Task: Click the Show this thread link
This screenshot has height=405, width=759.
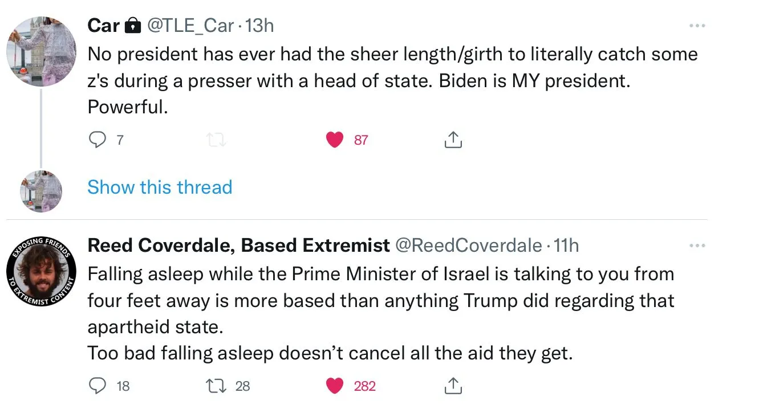Action: (160, 187)
